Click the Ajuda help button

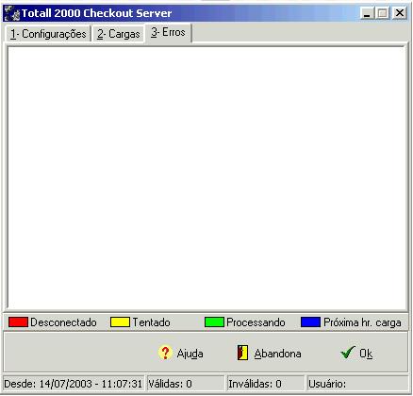click(181, 354)
